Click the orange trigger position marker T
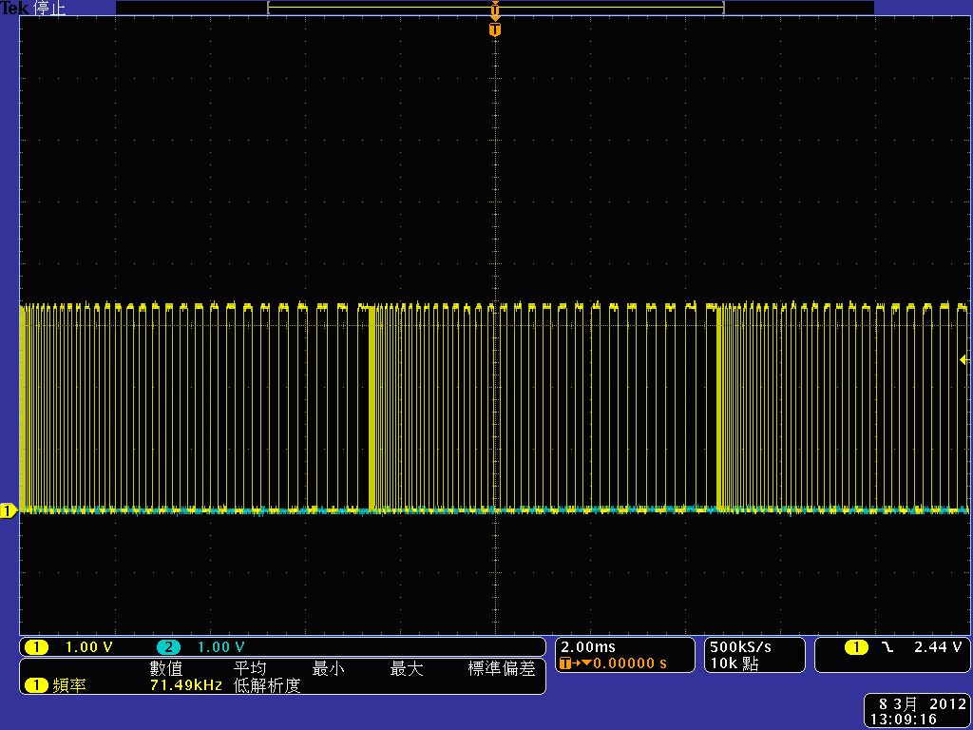973x730 pixels. tap(494, 29)
